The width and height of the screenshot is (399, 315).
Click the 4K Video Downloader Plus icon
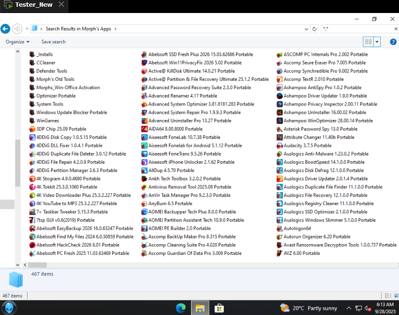[32, 196]
